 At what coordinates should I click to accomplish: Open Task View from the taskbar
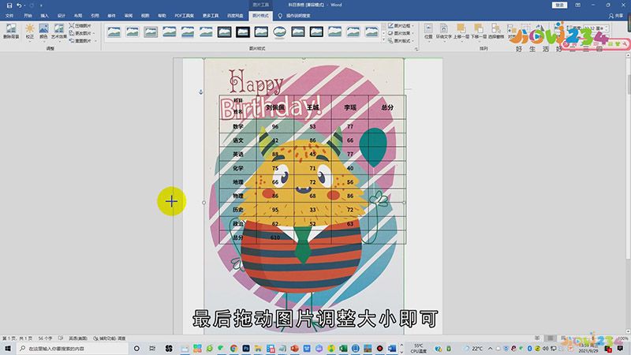point(152,348)
